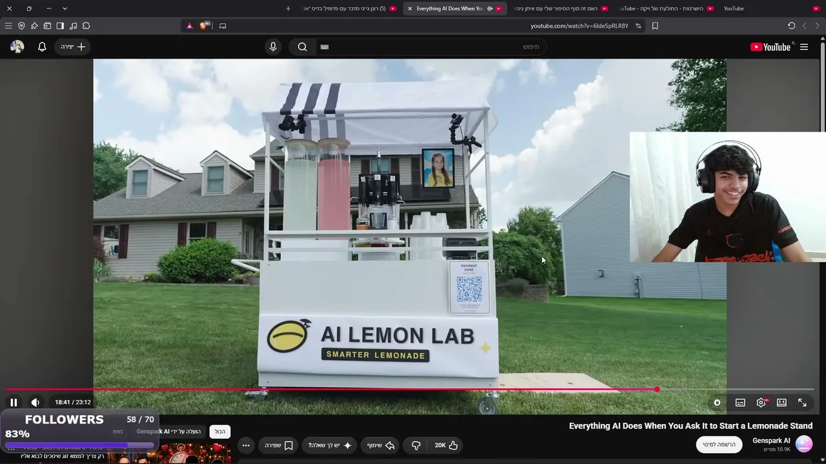Click the Share (שיתוף) button
Image resolution: width=826 pixels, height=464 pixels.
[381, 445]
